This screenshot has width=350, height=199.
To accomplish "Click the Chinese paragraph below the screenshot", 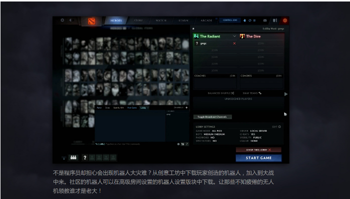I will click(x=163, y=182).
